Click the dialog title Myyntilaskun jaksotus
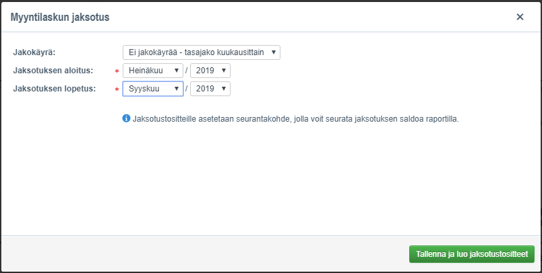This screenshot has width=542, height=273. (60, 17)
